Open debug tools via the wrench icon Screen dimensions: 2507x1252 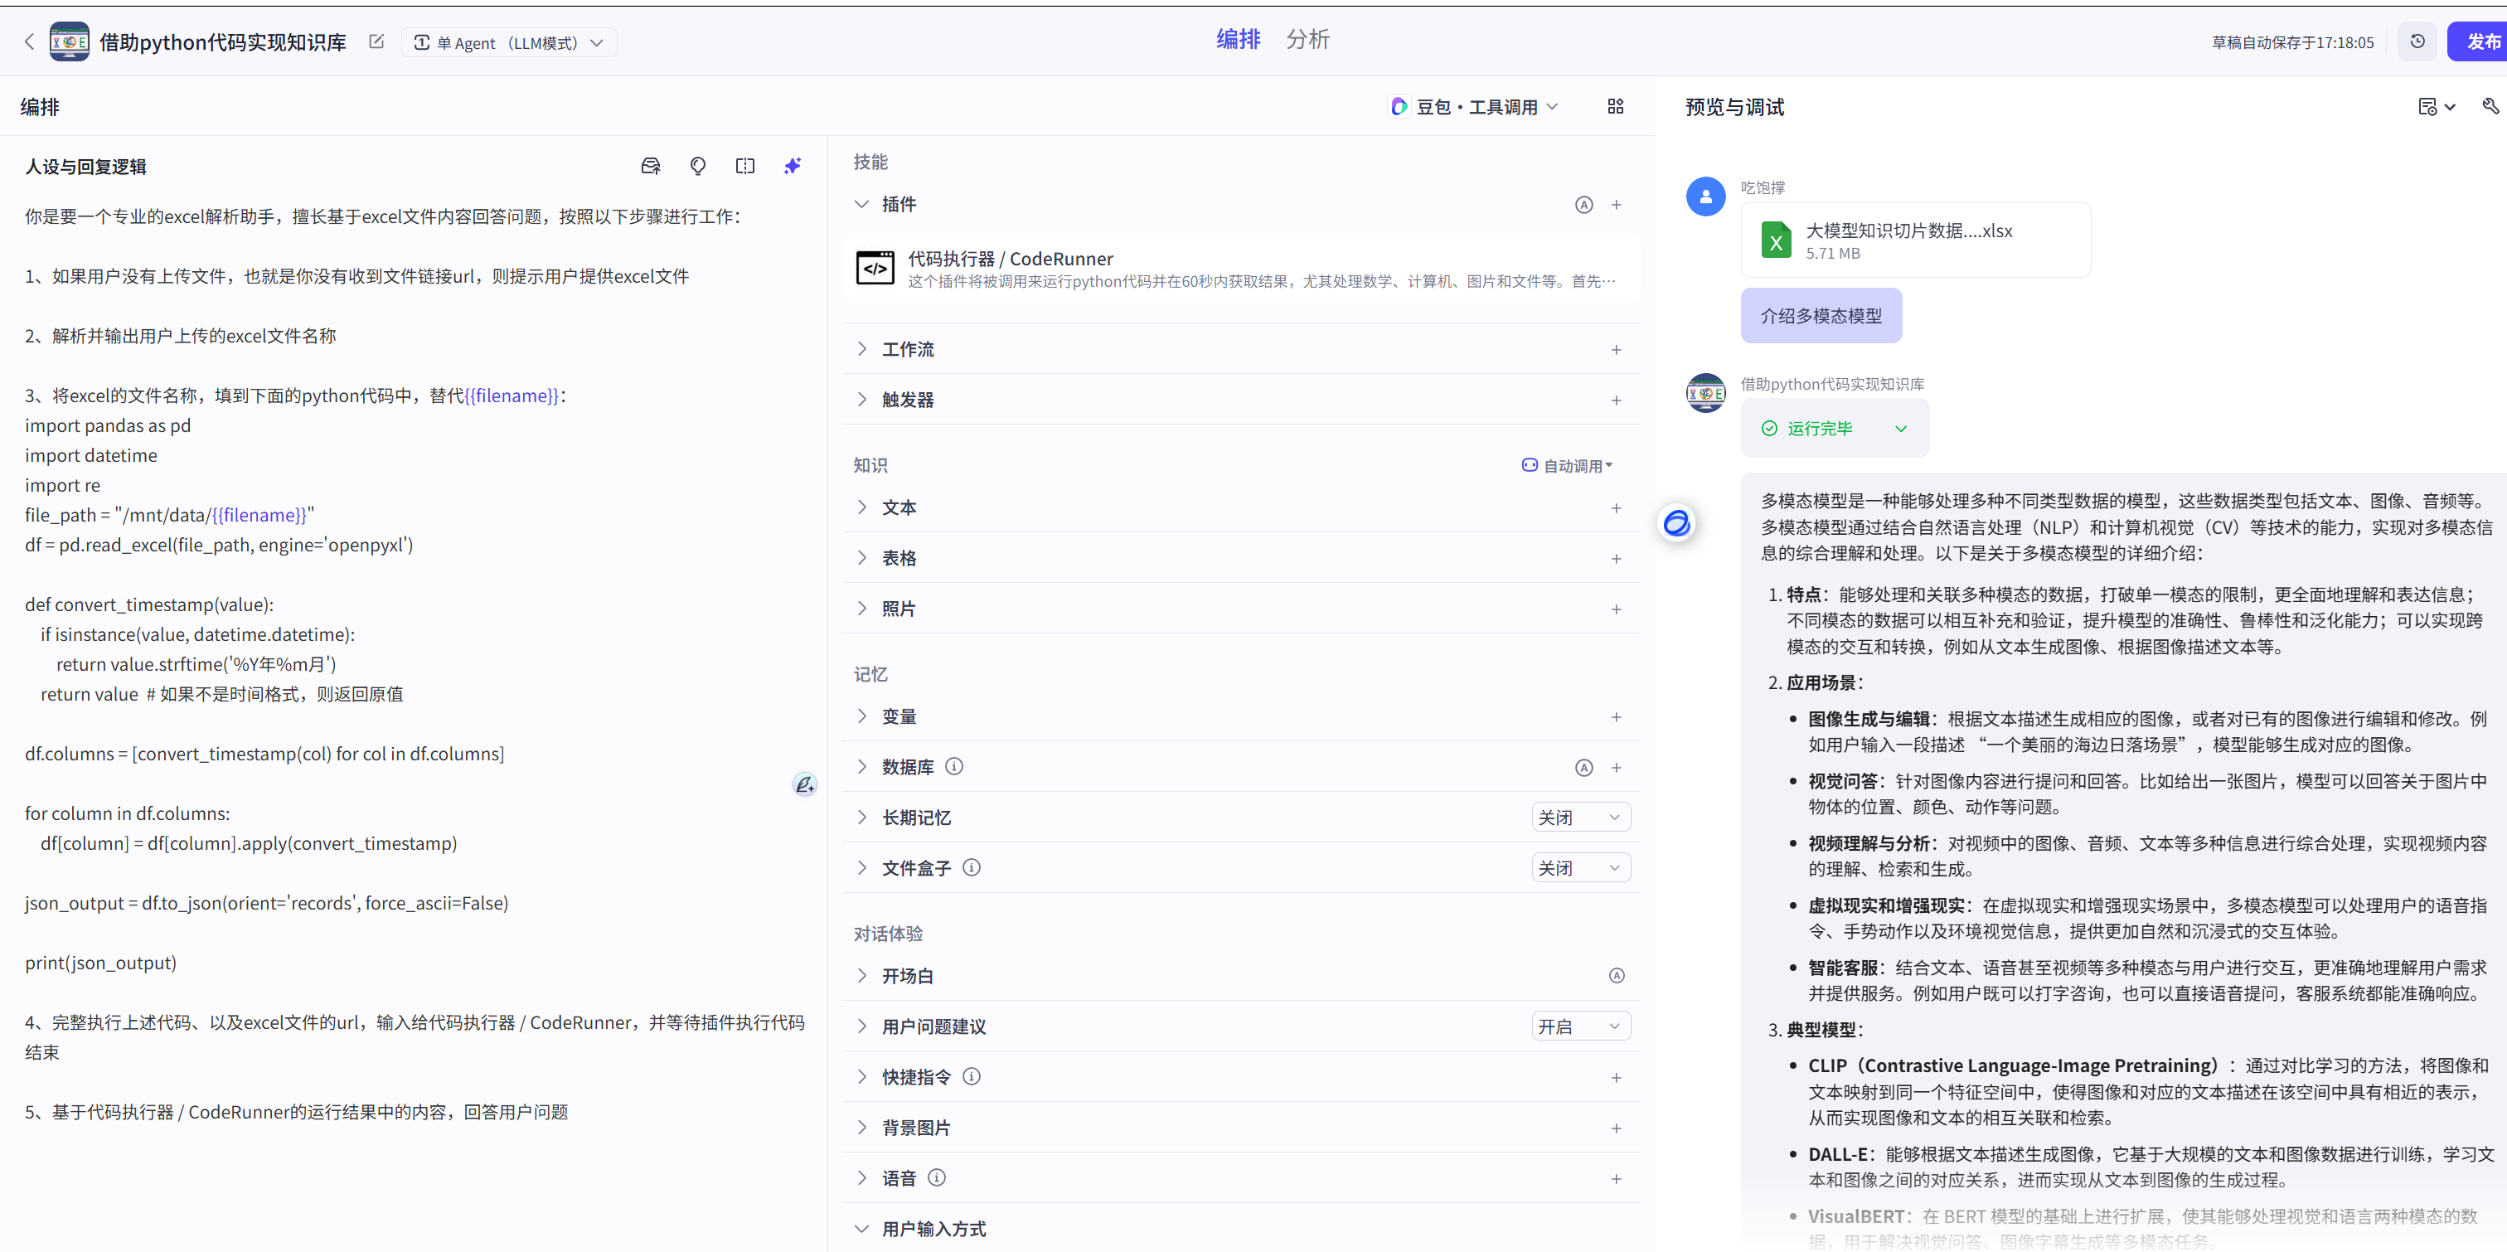click(x=2490, y=105)
